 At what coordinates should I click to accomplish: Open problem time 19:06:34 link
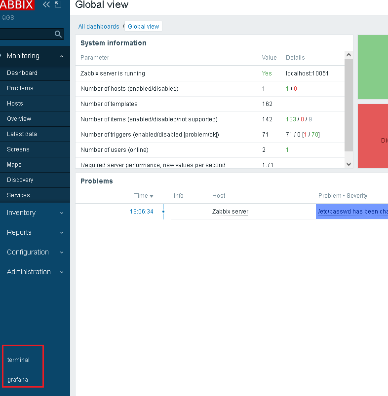coord(142,212)
